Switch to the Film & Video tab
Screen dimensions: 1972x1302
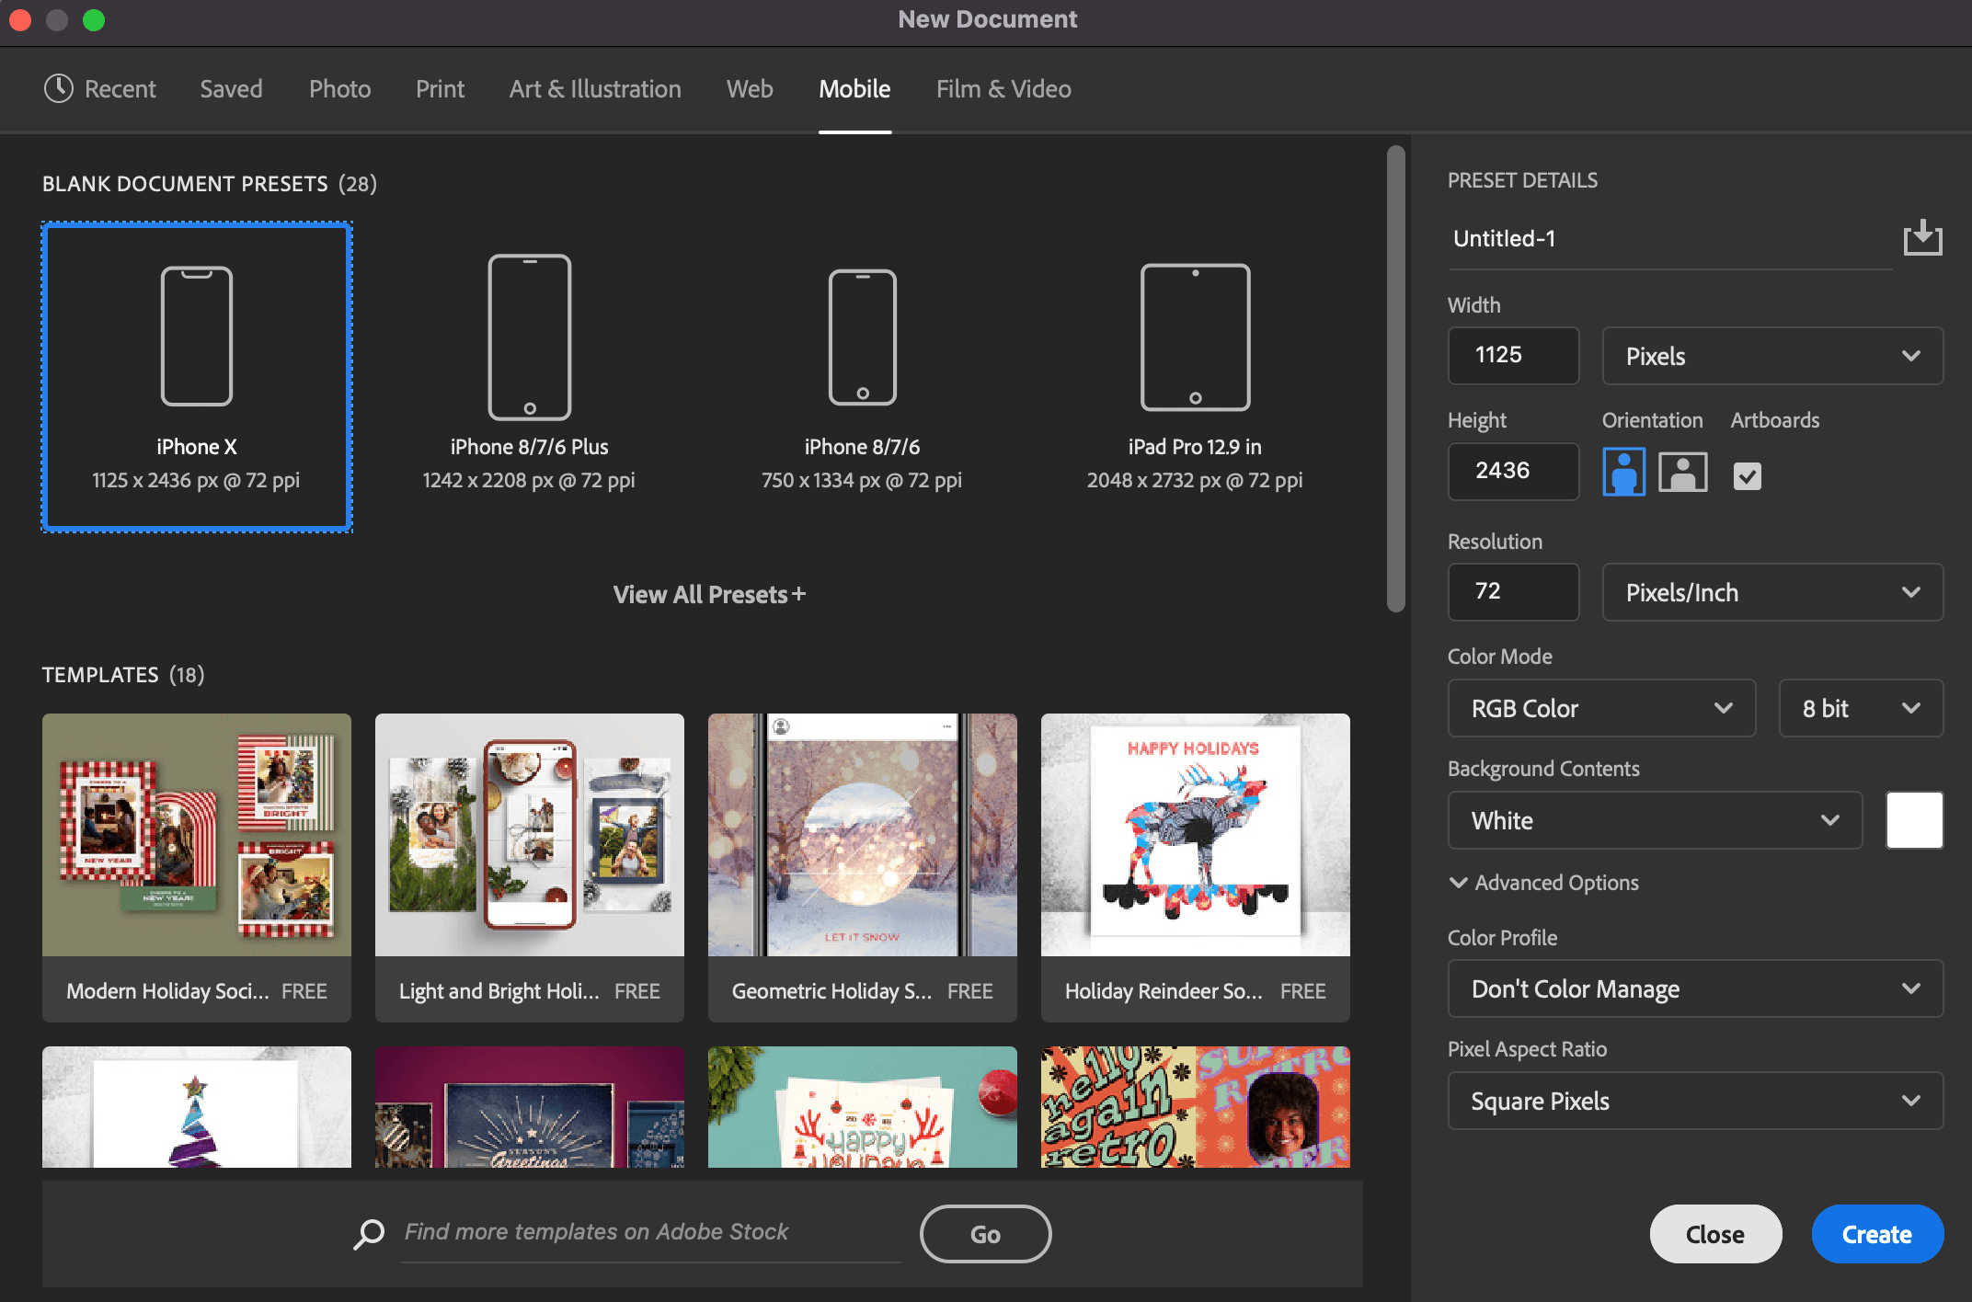point(1004,87)
